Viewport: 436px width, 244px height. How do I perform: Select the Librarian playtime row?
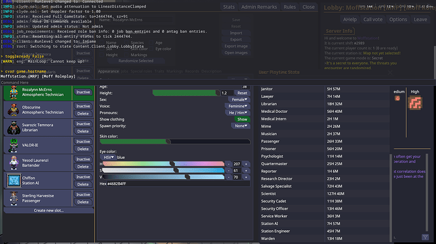tap(325, 104)
